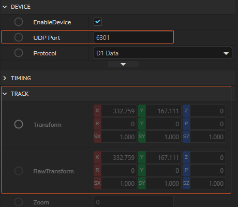Click the Transform P rotation field

pyautogui.click(x=208, y=124)
